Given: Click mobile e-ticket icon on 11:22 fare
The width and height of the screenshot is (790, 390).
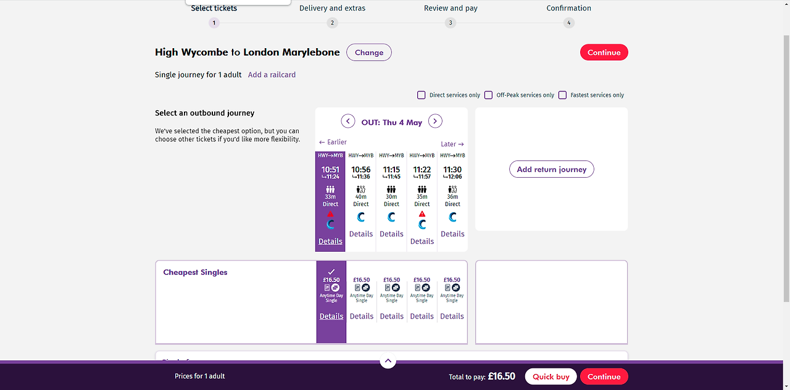Looking at the screenshot, I should (418, 288).
